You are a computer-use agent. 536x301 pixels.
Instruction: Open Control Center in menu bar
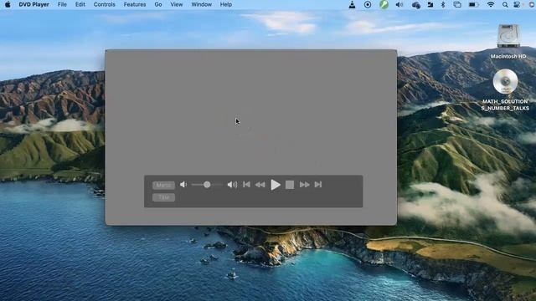(x=517, y=4)
